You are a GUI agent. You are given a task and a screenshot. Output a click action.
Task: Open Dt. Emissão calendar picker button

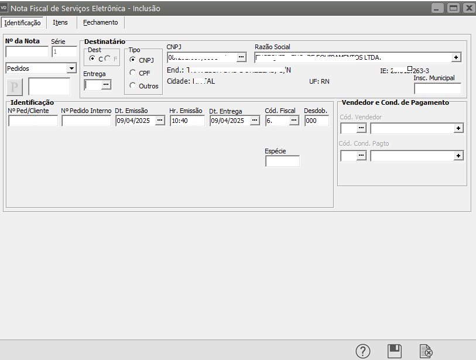(160, 121)
